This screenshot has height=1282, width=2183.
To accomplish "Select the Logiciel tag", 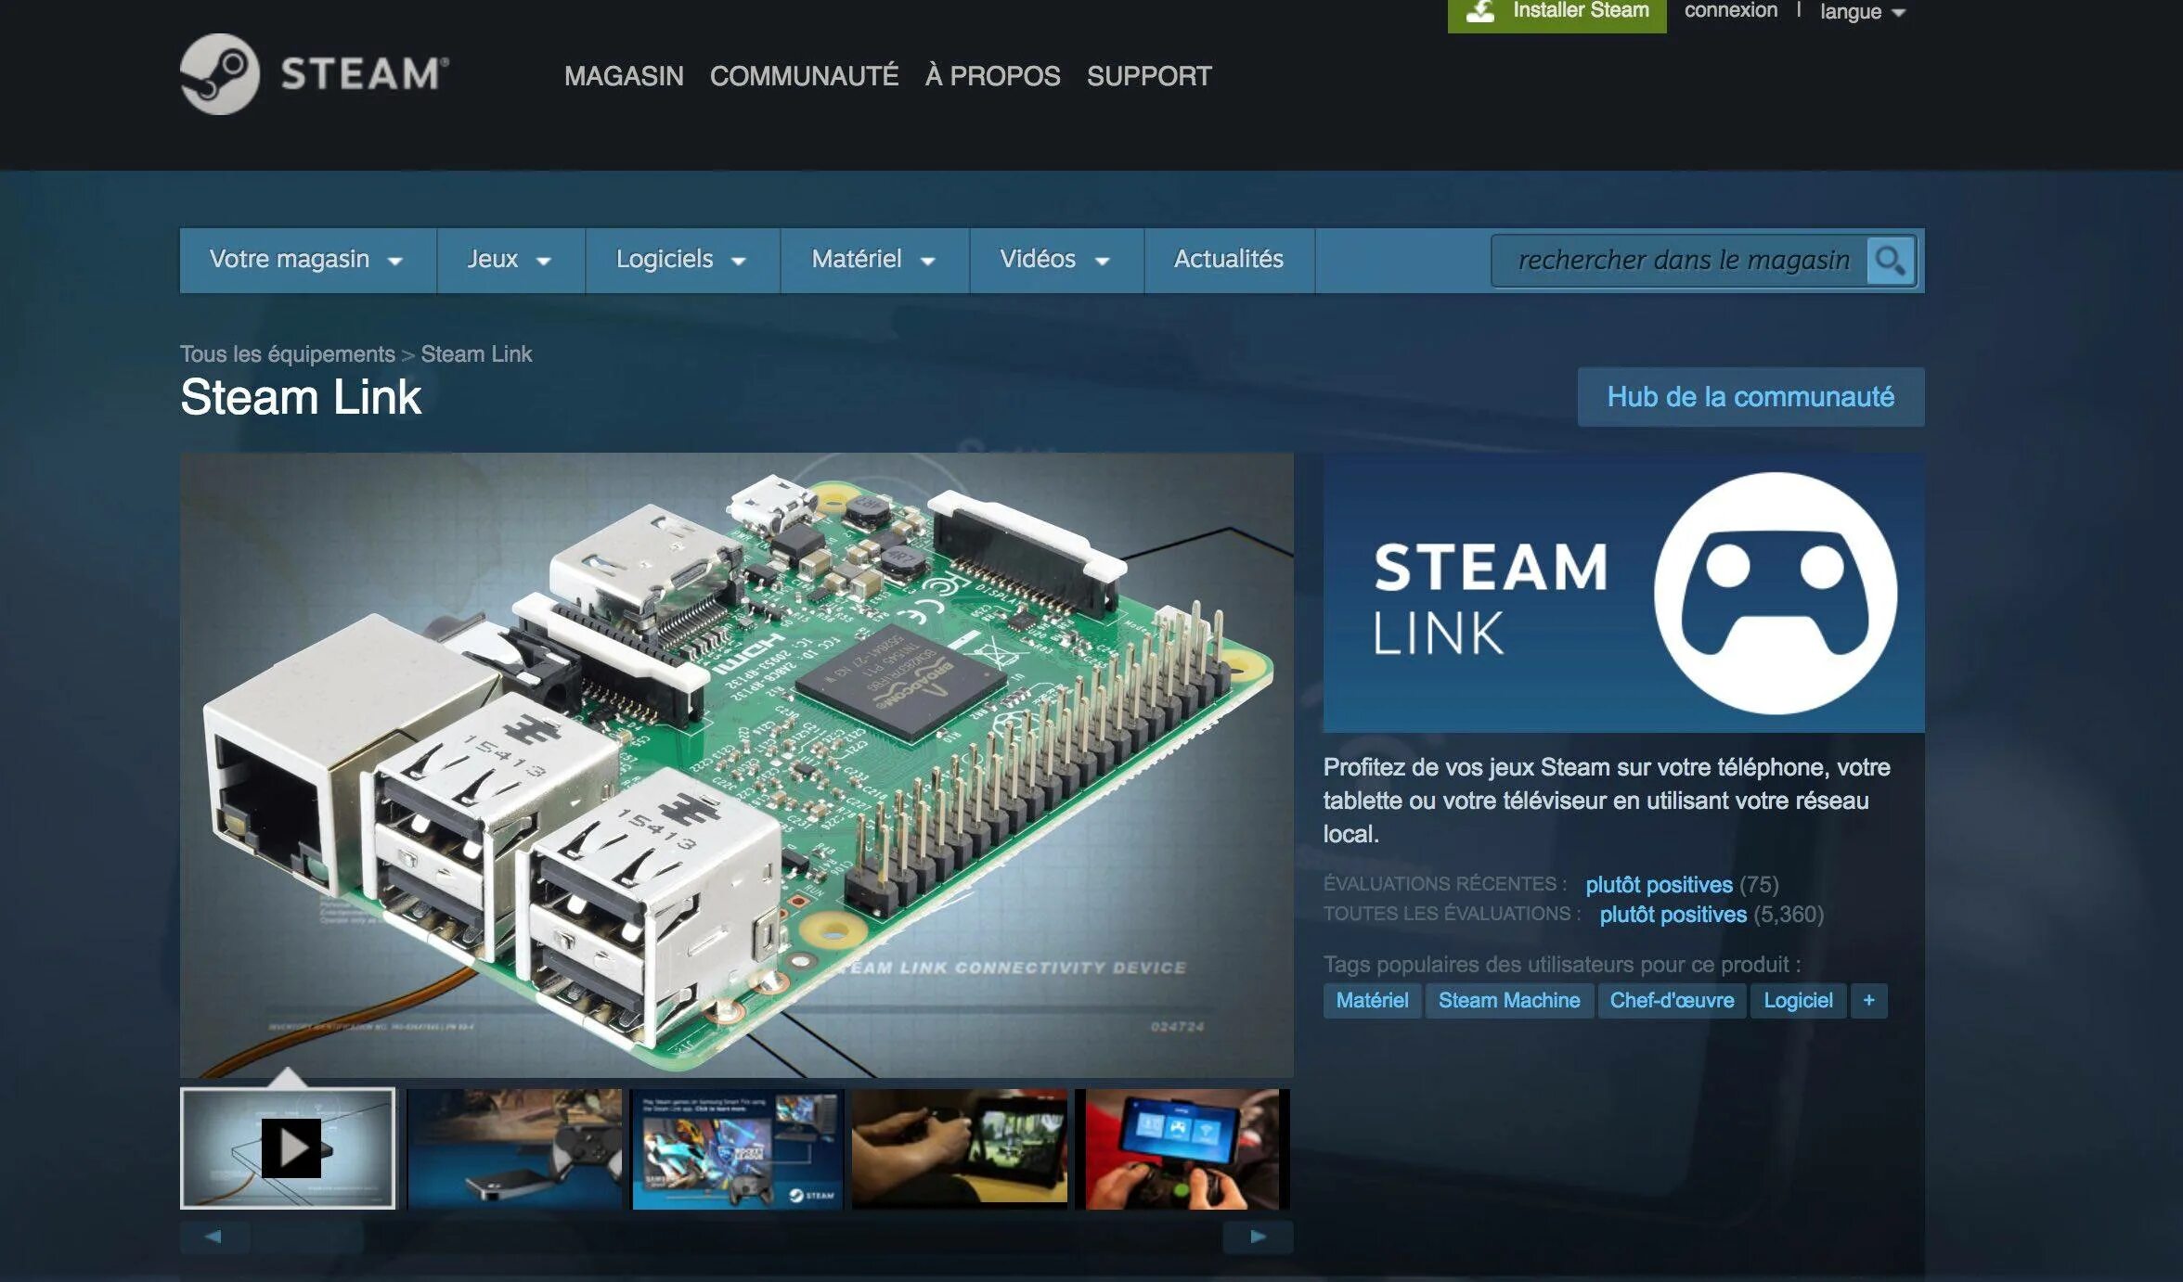I will tap(1798, 1000).
